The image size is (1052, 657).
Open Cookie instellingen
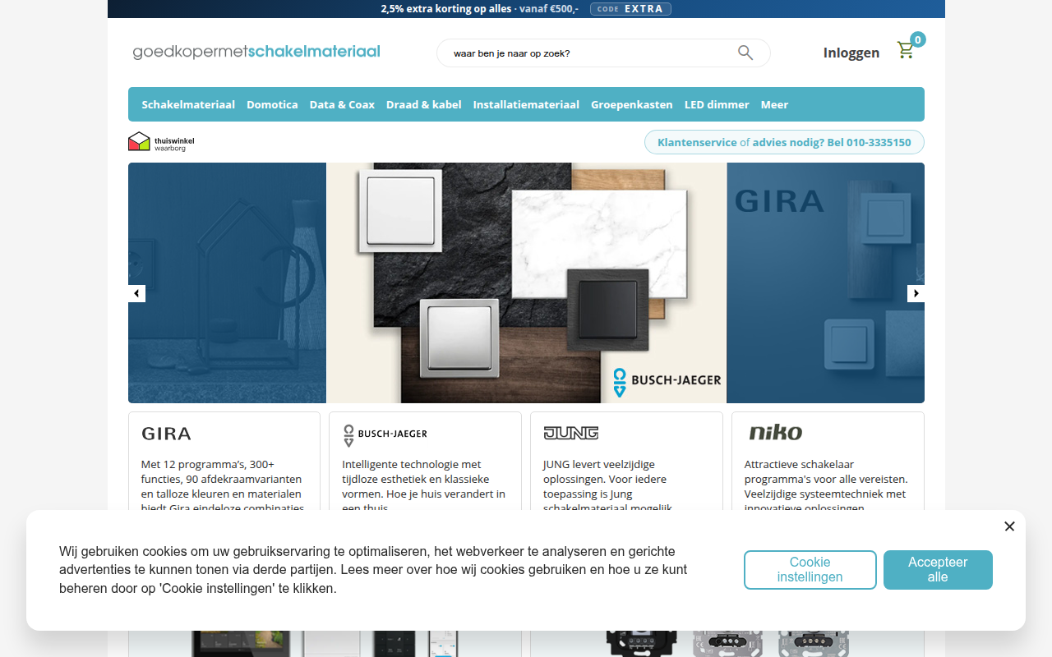[810, 570]
